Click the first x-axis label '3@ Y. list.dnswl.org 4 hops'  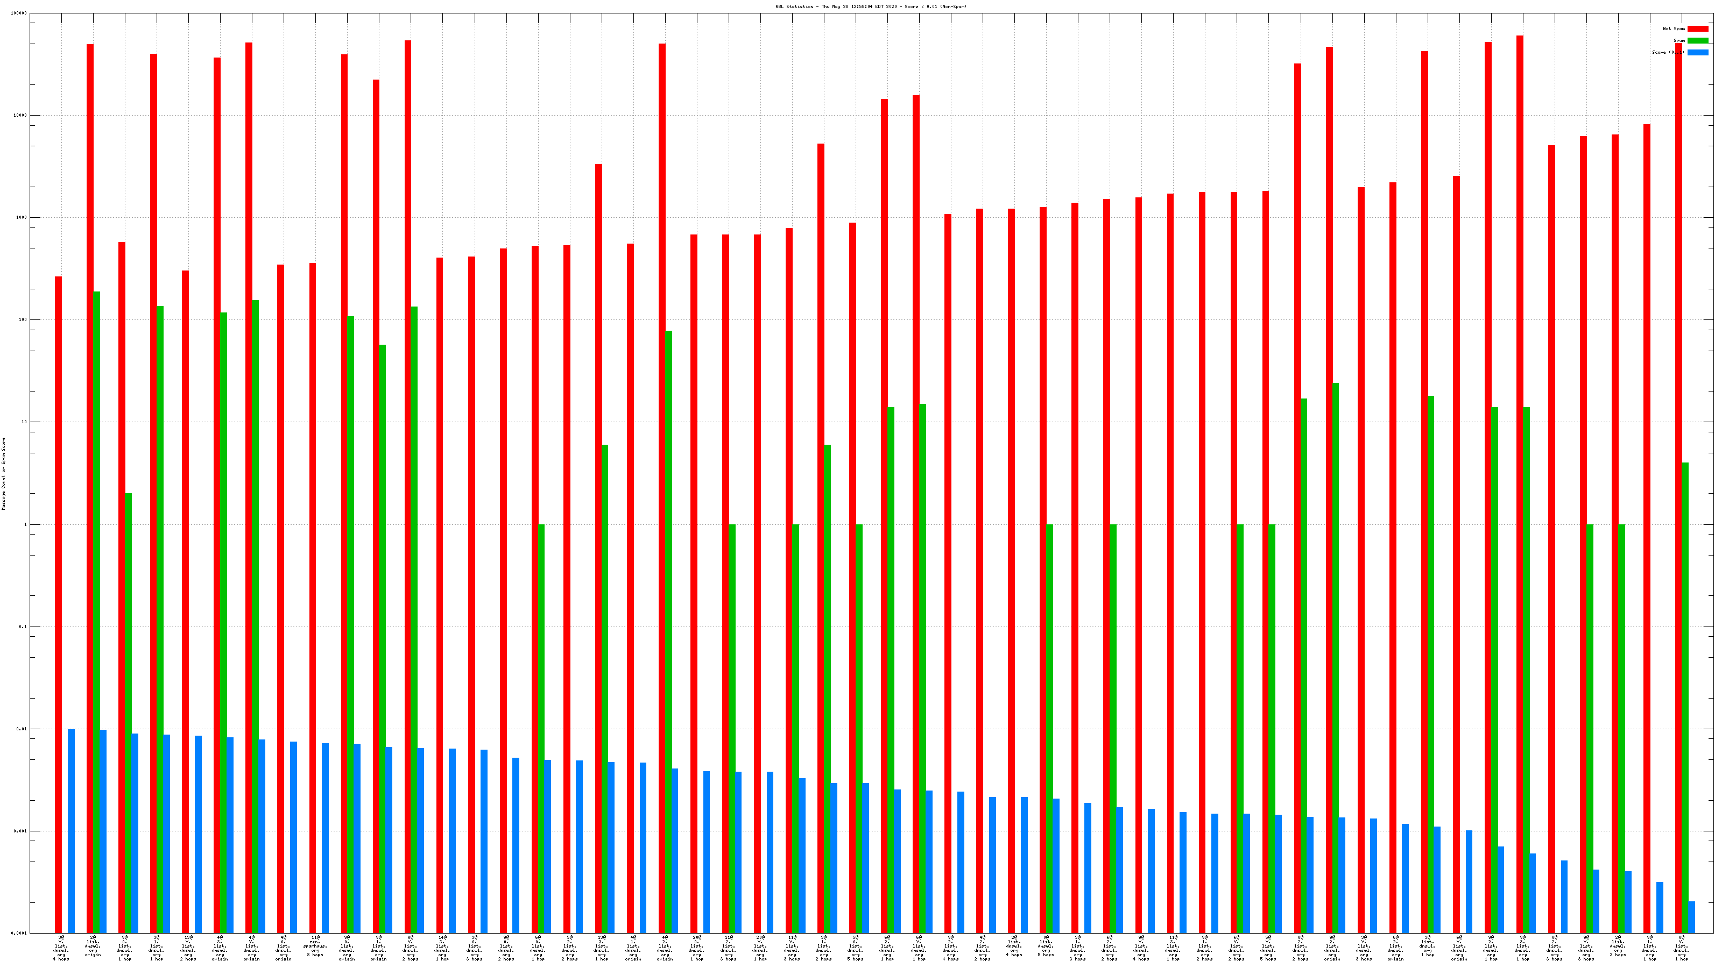point(61,947)
